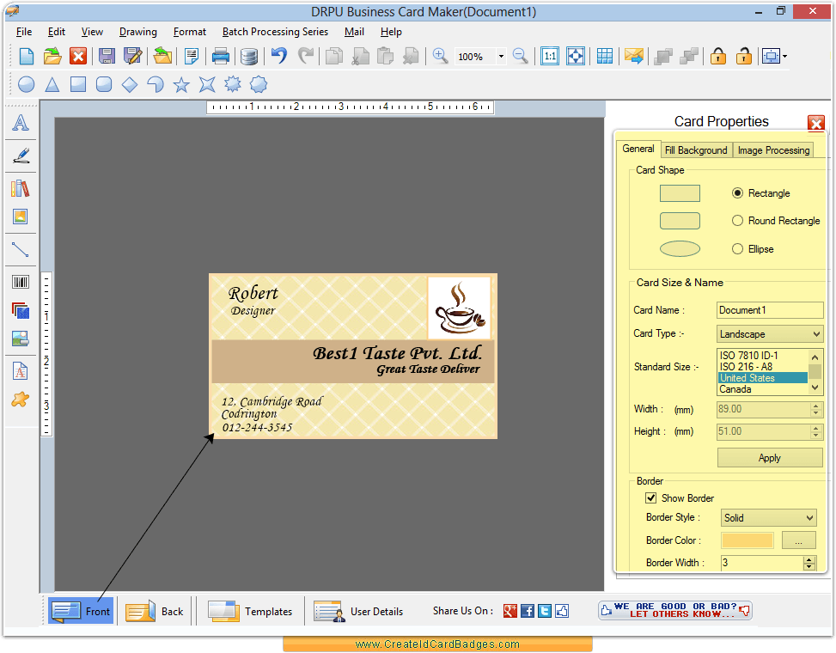Zoom in with the magnifier plus icon
The image size is (836, 653).
[441, 56]
